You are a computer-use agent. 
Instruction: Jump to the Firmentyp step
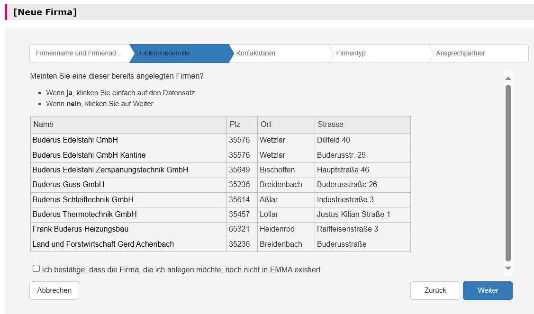(379, 54)
